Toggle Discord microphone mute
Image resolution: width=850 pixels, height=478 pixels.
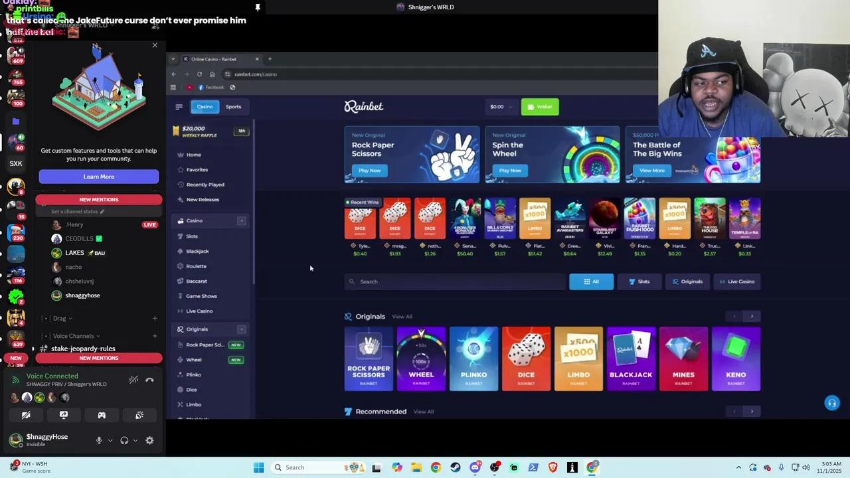pyautogui.click(x=99, y=440)
